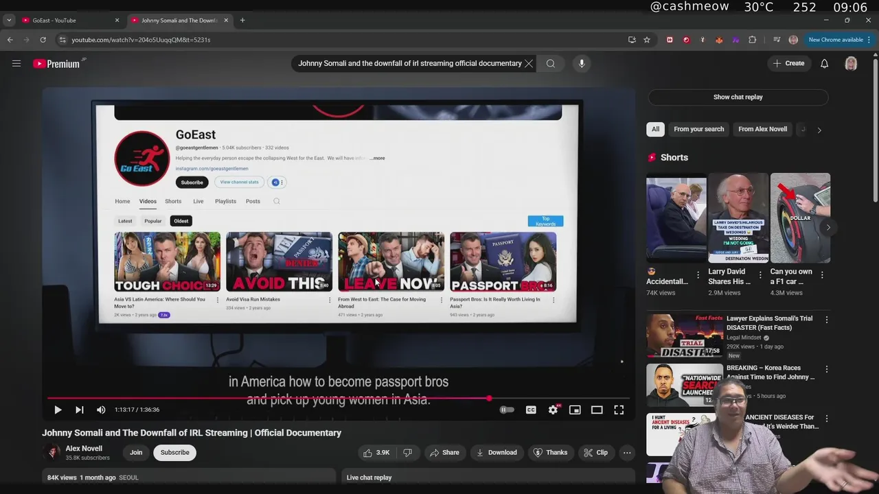The width and height of the screenshot is (879, 494).
Task: Play the paused video
Action: click(x=58, y=410)
